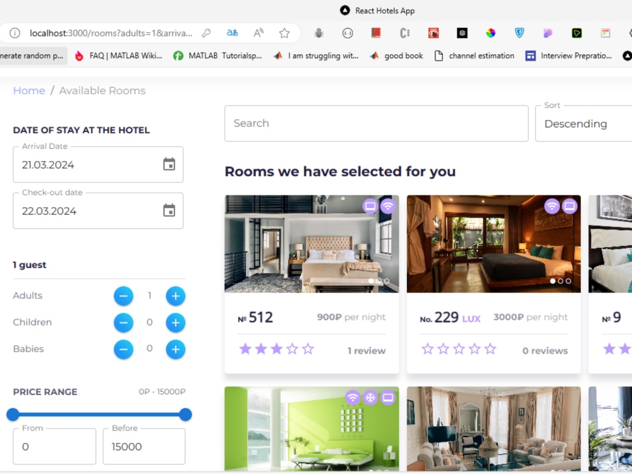Click the TV amenity icon on room 512

click(x=371, y=206)
